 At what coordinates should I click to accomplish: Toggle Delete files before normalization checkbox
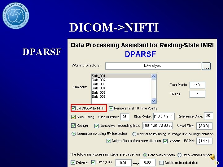point(109,141)
